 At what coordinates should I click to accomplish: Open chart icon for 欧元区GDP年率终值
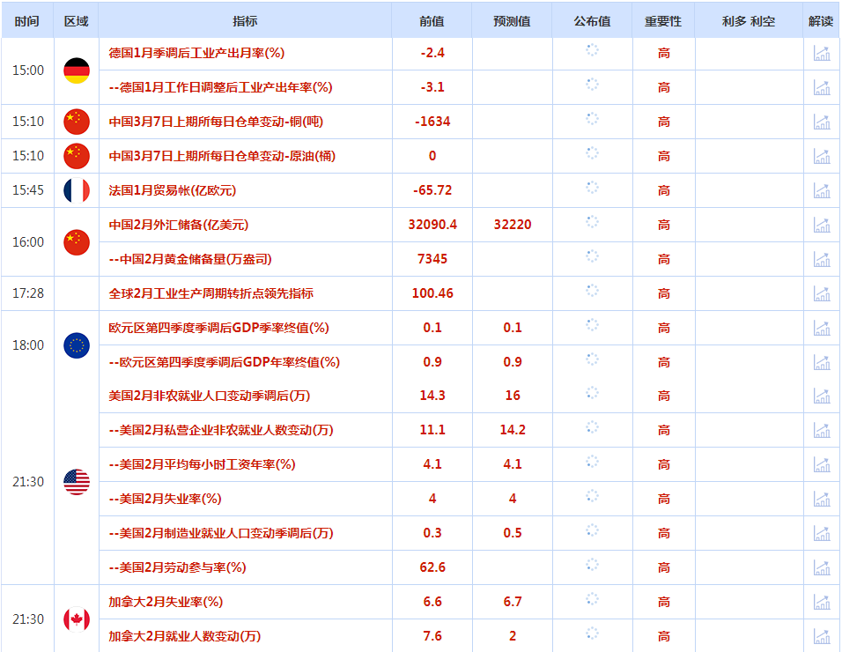[822, 362]
